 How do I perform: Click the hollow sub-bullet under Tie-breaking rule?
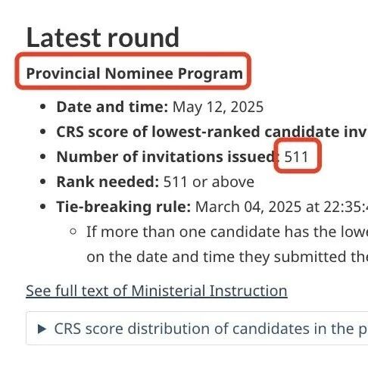(73, 231)
